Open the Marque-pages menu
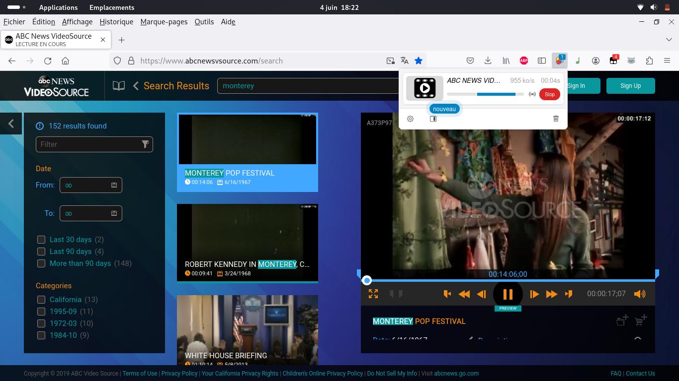The image size is (679, 381). click(x=164, y=22)
